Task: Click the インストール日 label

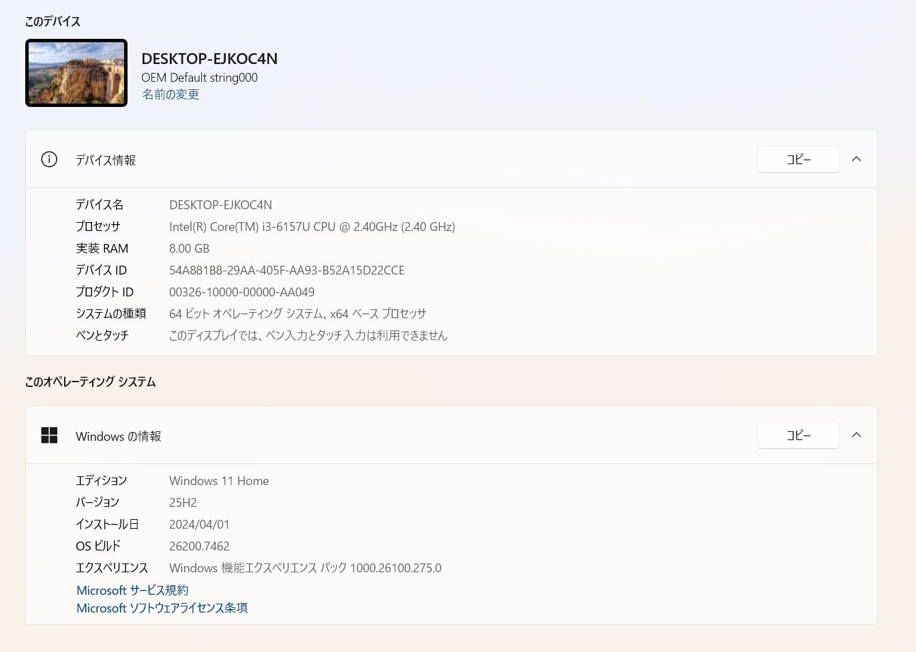Action: pos(107,525)
